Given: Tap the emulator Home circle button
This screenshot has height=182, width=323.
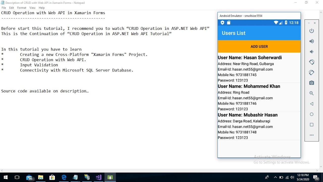Looking at the screenshot, I should 312,114.
